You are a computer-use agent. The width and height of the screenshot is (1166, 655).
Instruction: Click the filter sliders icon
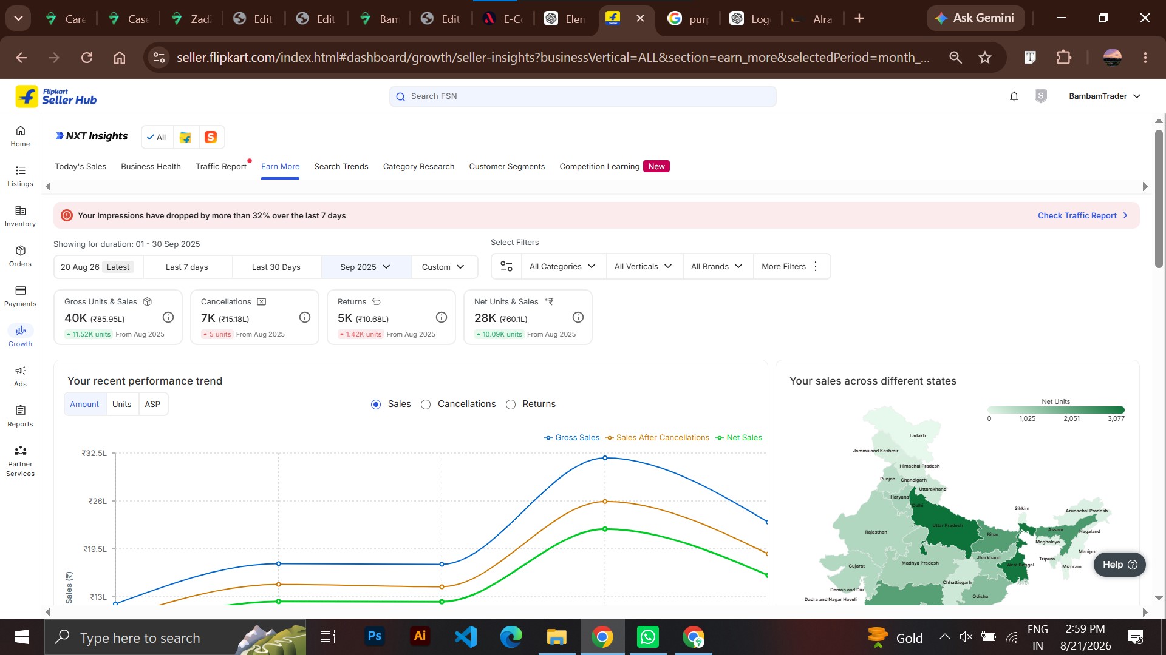click(x=506, y=266)
